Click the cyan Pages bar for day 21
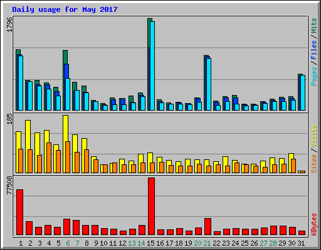The image size is (321, 250). click(209, 84)
